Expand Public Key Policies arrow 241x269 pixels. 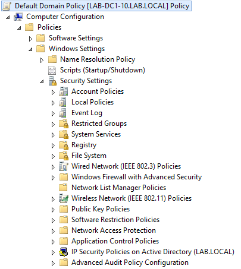pyautogui.click(x=53, y=210)
